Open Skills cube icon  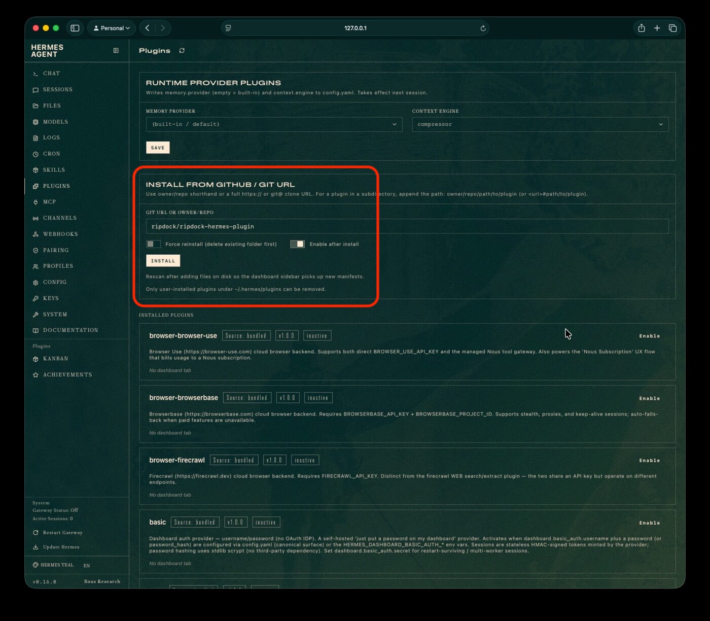click(x=35, y=170)
